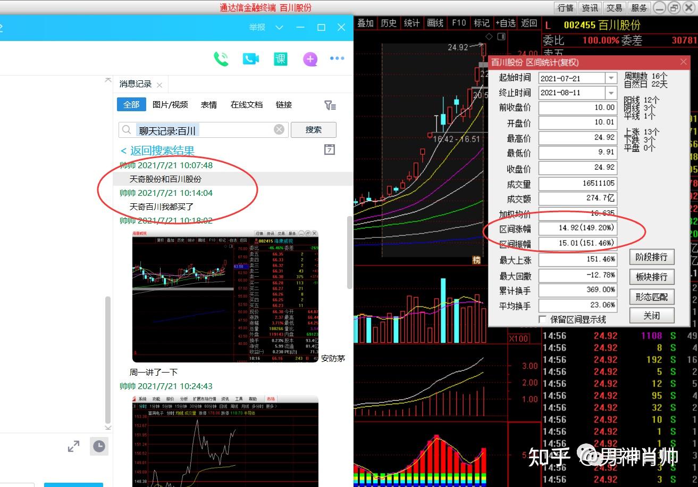
Task: Select message 天奇股份和百川股份
Action: pyautogui.click(x=165, y=179)
